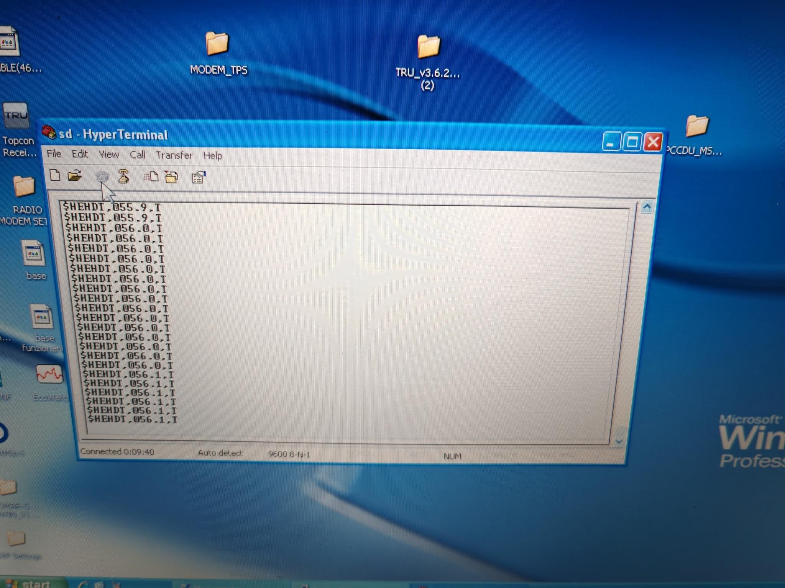Open the Call menu
Image resolution: width=785 pixels, height=588 pixels.
click(x=137, y=155)
